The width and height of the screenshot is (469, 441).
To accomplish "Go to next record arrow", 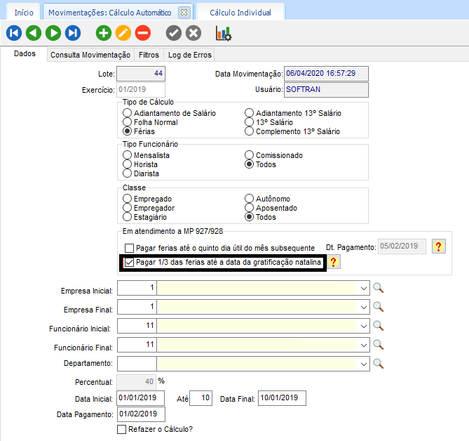I will pos(53,33).
